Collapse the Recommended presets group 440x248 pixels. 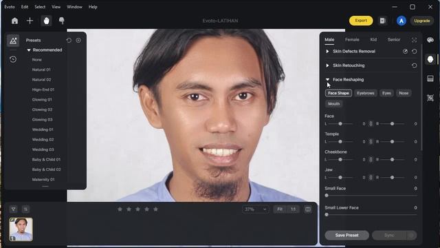click(29, 50)
